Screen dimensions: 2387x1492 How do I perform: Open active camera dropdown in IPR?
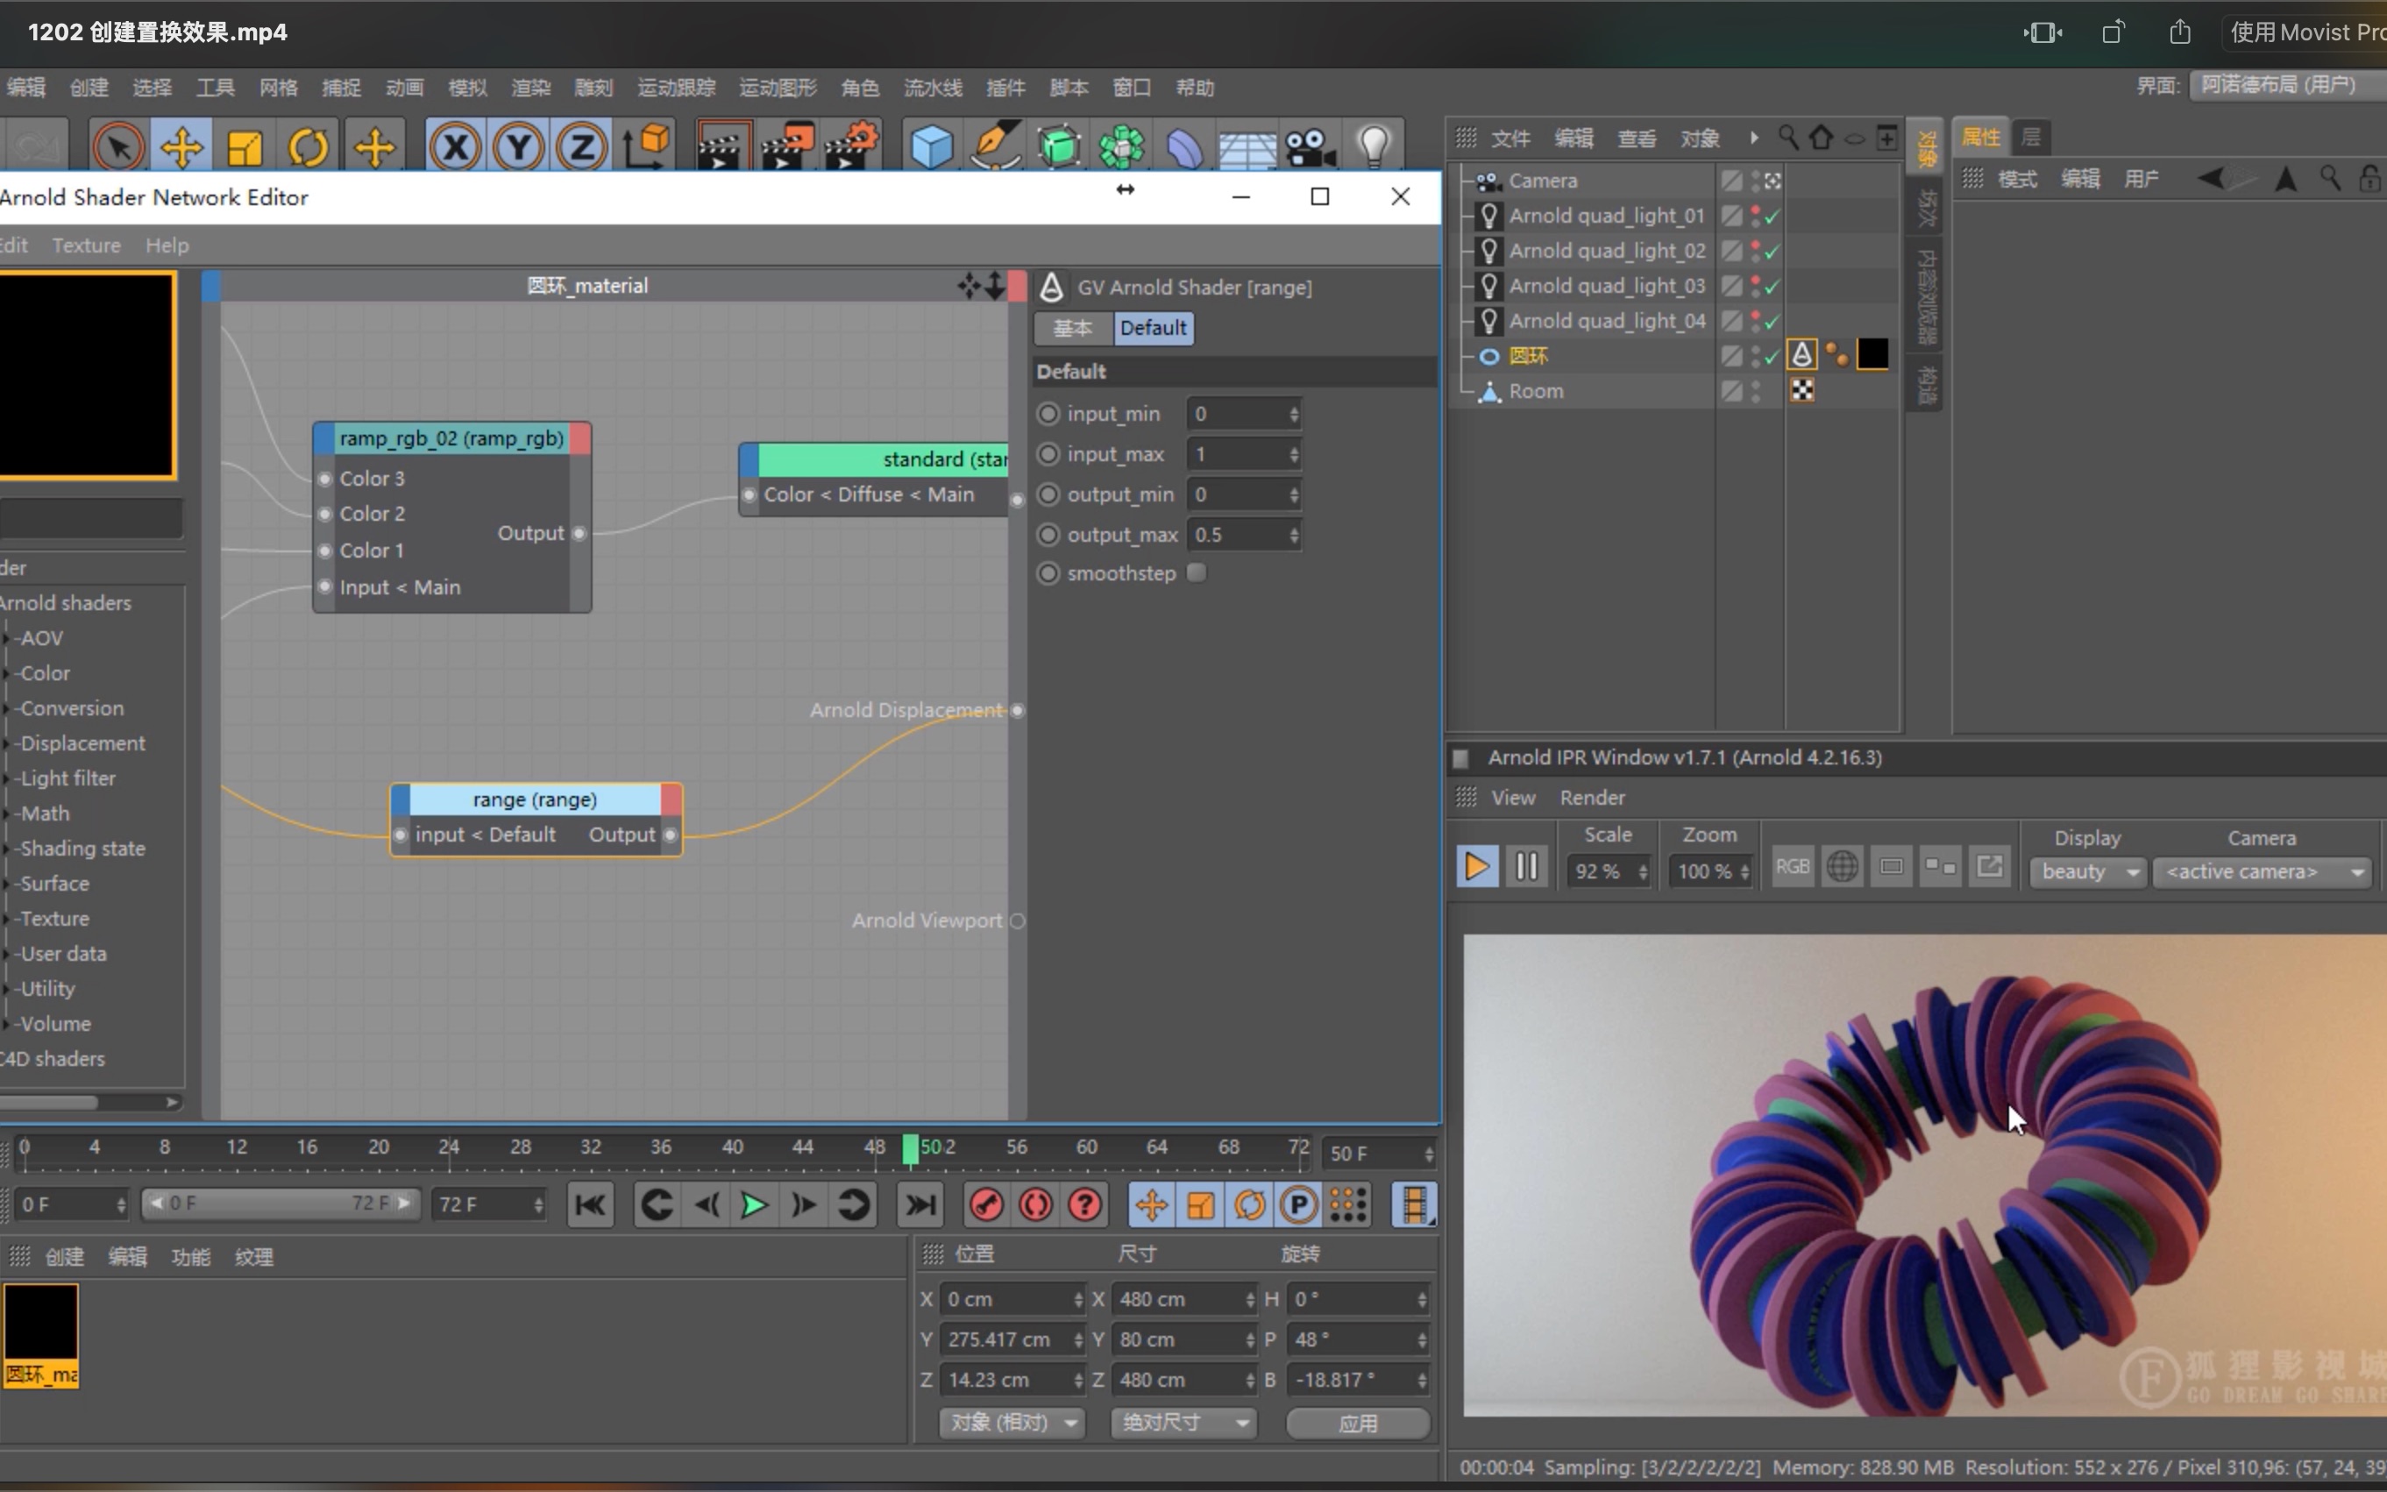pos(2263,870)
